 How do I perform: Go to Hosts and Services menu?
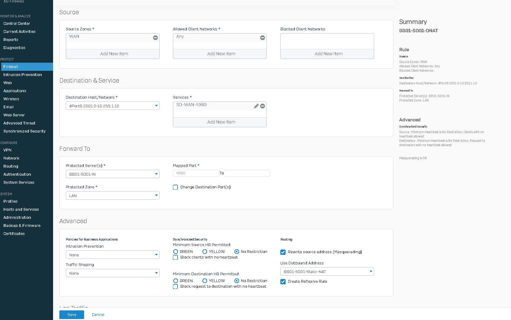21,210
